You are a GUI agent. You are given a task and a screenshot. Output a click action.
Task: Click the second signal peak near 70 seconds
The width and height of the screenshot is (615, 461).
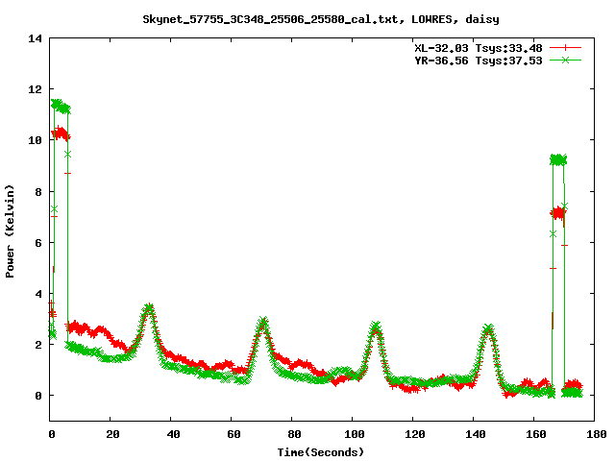point(263,322)
